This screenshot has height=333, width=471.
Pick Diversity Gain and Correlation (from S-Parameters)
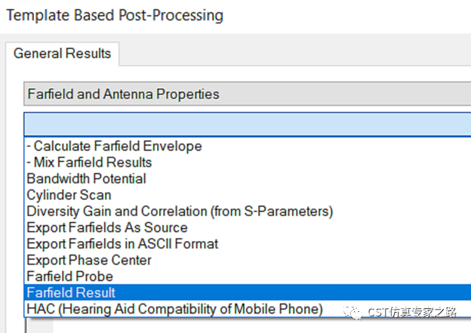(248, 211)
